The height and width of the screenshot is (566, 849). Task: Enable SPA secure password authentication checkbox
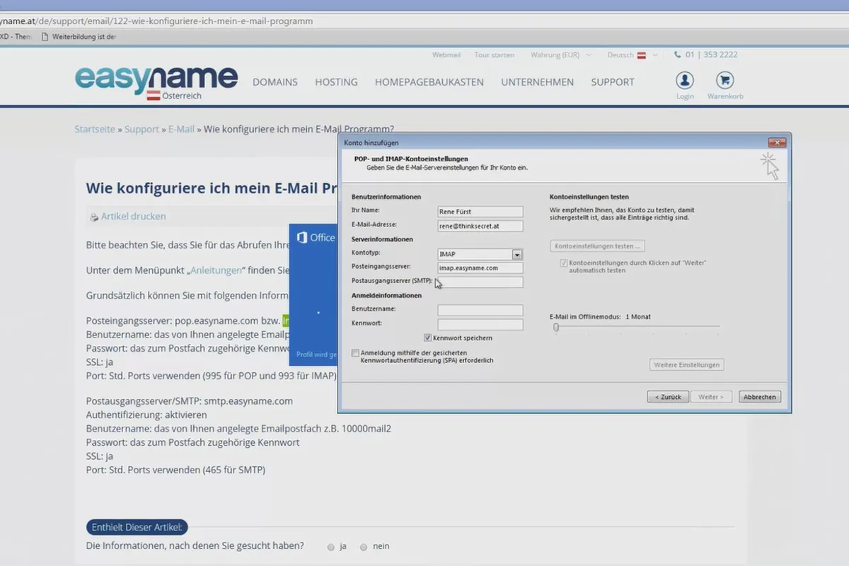click(x=355, y=352)
